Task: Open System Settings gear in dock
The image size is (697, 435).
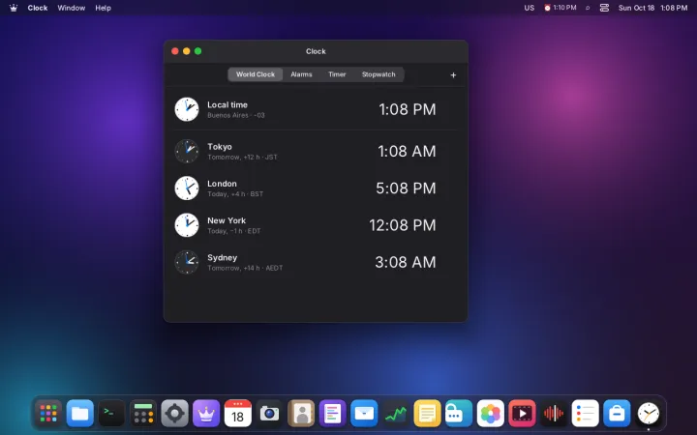Action: click(x=174, y=414)
